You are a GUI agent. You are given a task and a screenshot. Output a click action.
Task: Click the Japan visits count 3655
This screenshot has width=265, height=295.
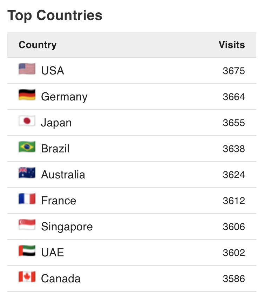tap(234, 123)
